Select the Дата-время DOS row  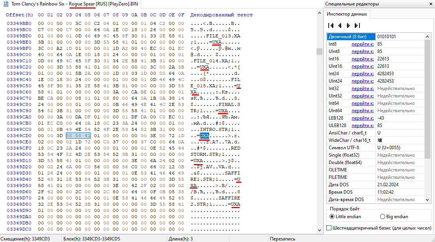(376, 200)
